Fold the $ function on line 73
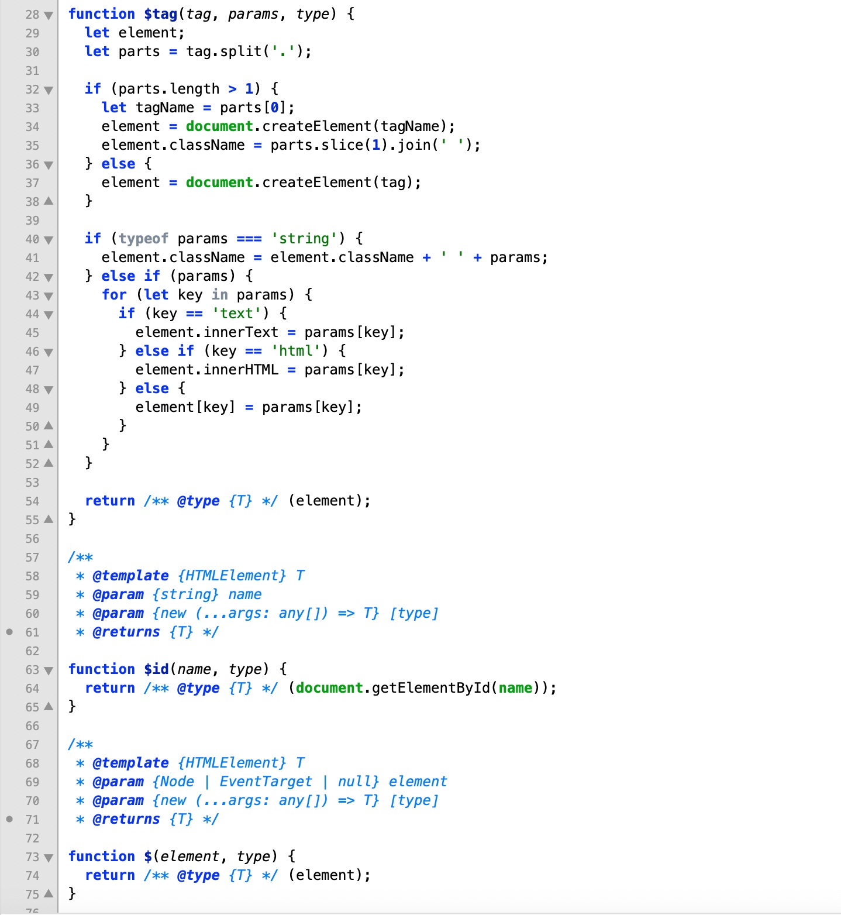The image size is (841, 915). [49, 858]
